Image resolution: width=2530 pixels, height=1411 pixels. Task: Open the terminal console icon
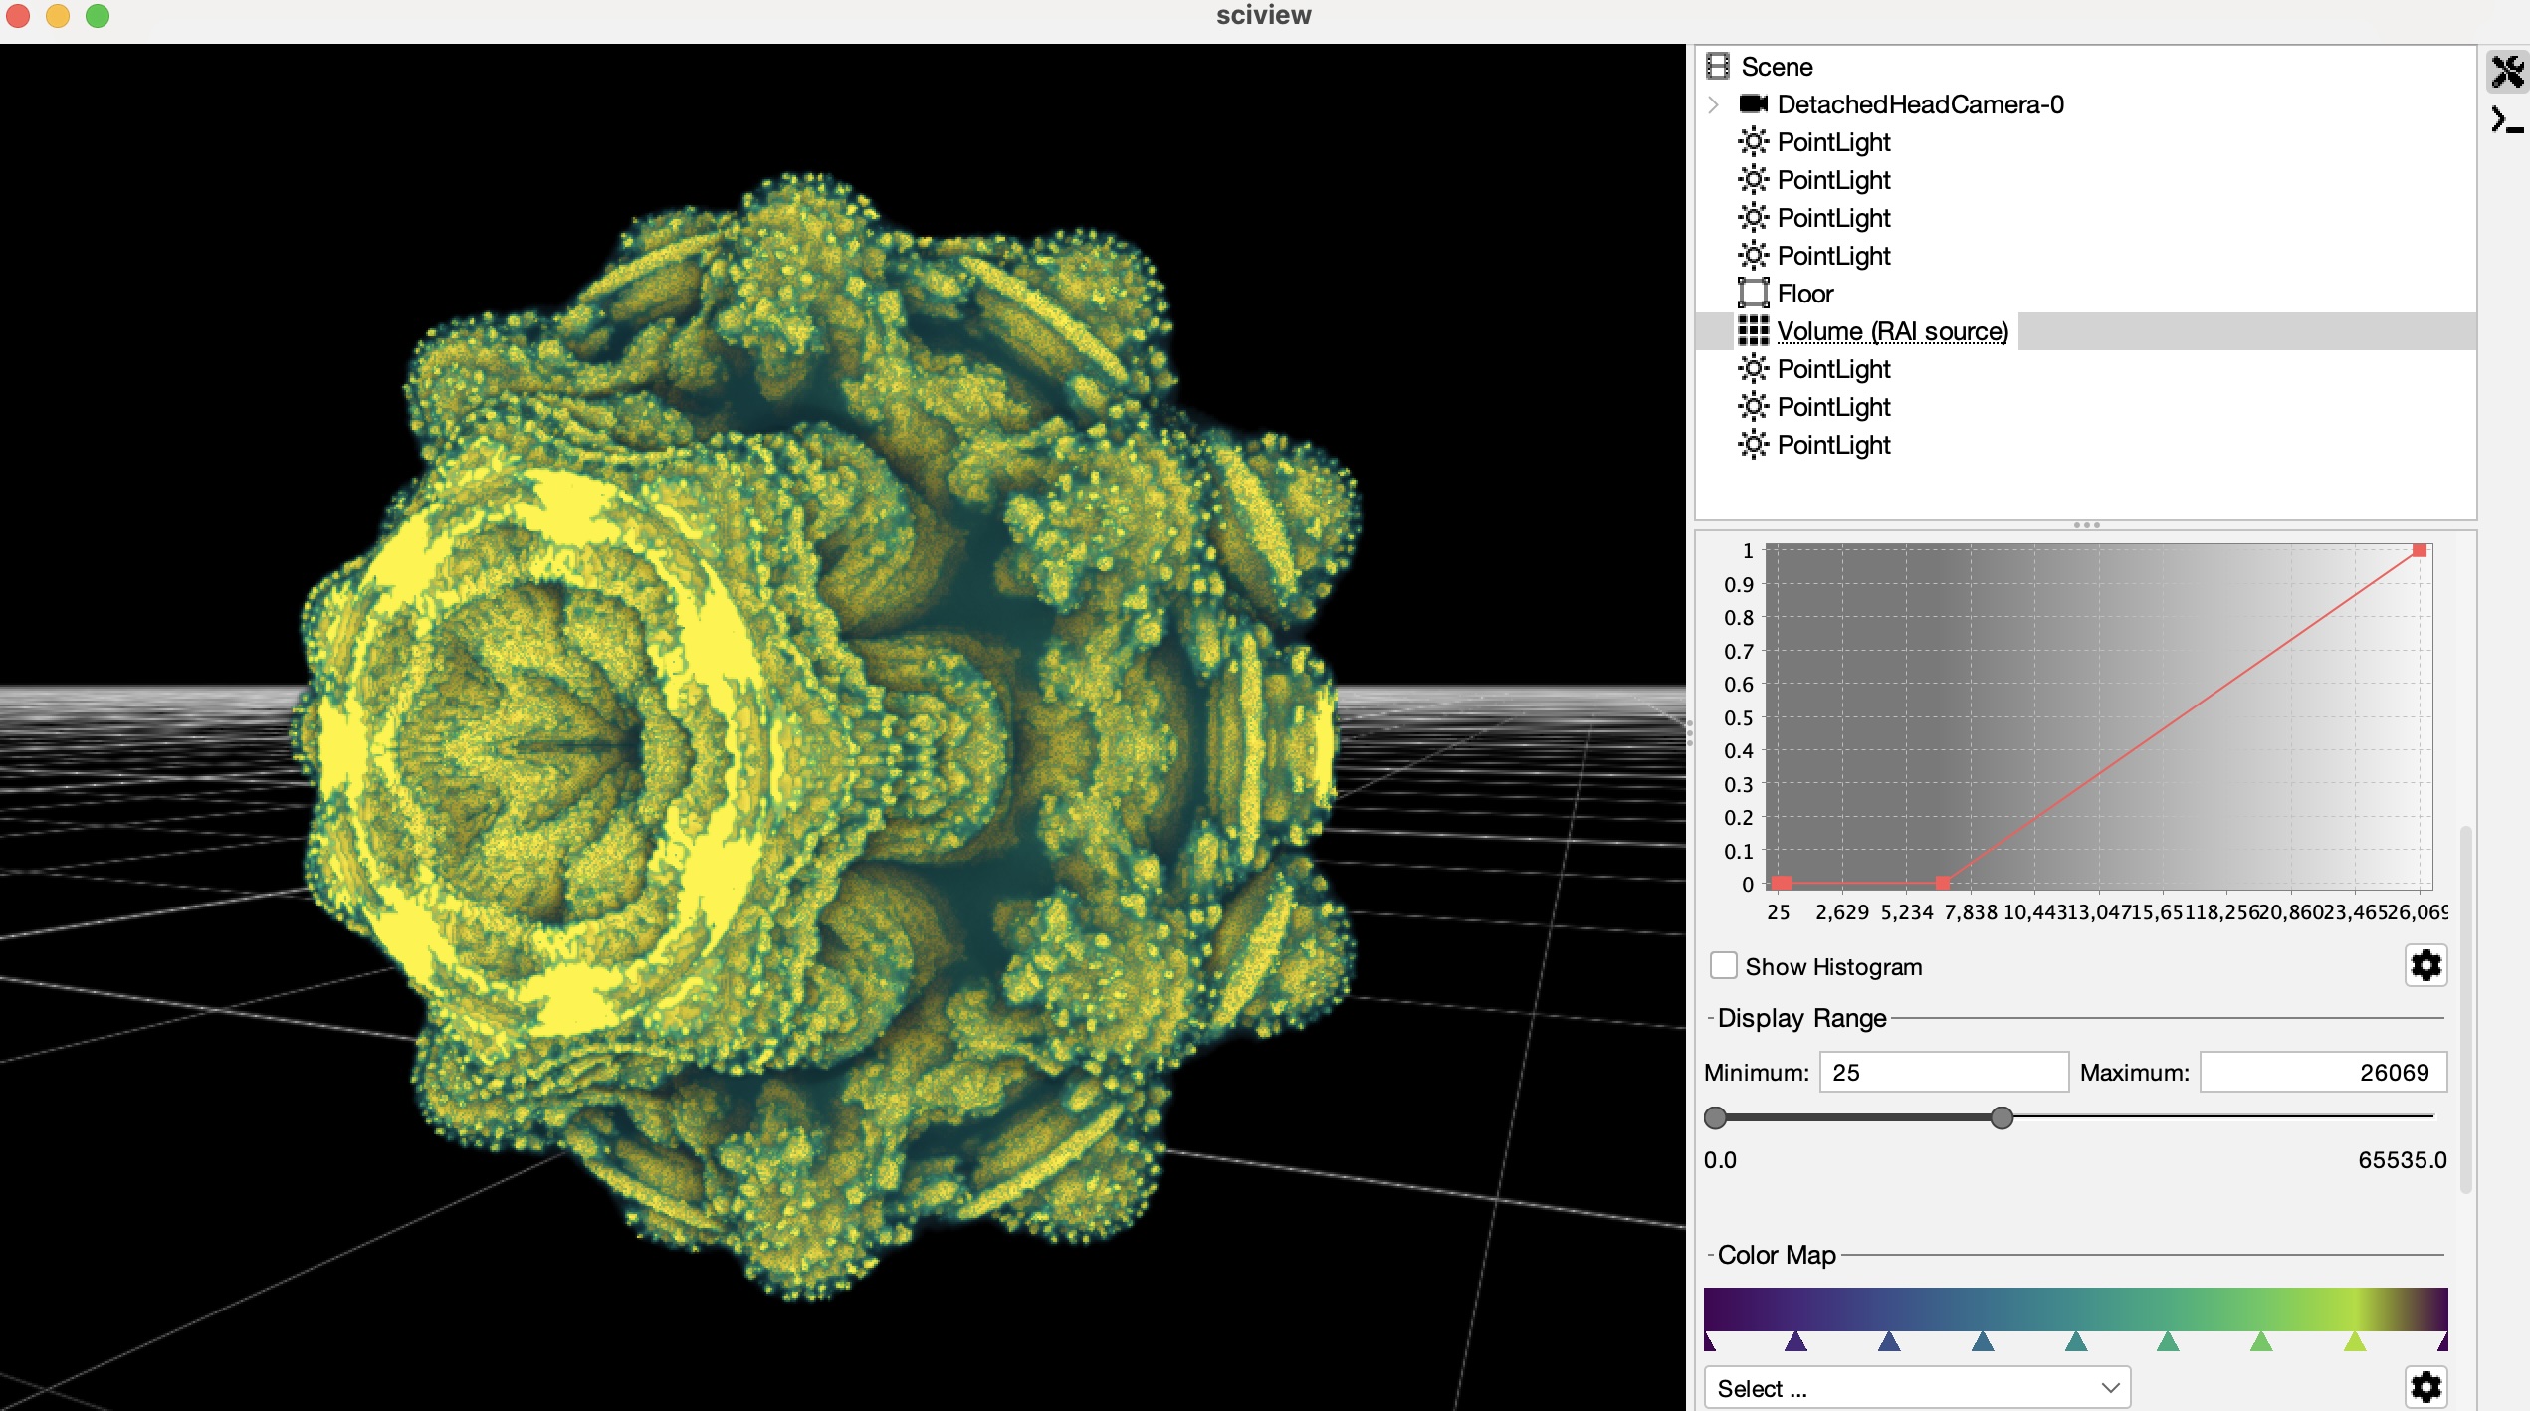click(2506, 121)
